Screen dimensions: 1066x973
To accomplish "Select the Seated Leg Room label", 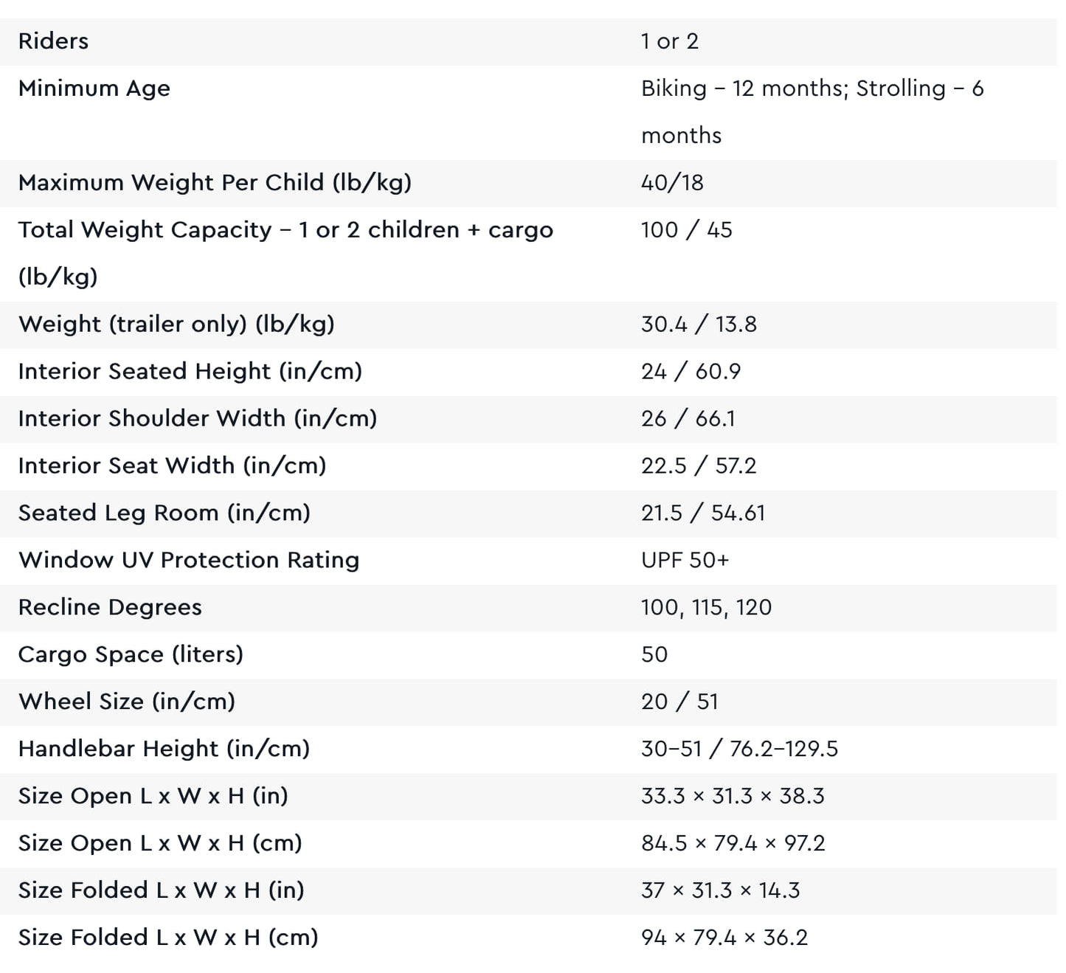I will point(164,513).
